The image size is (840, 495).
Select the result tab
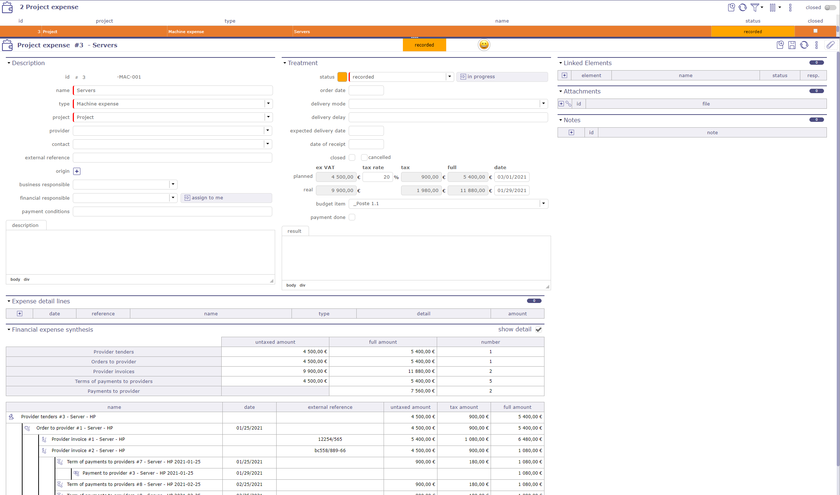294,231
